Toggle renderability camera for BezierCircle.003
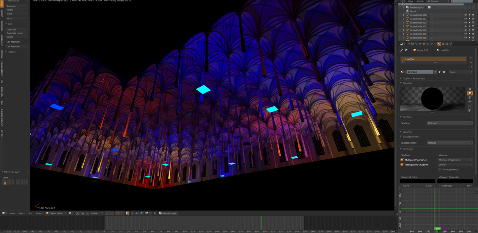 (x=473, y=26)
